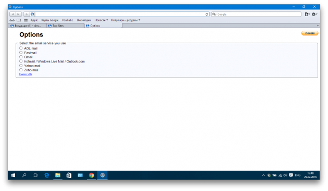The image size is (328, 191).
Task: Open the page menu icon
Action: point(307,14)
